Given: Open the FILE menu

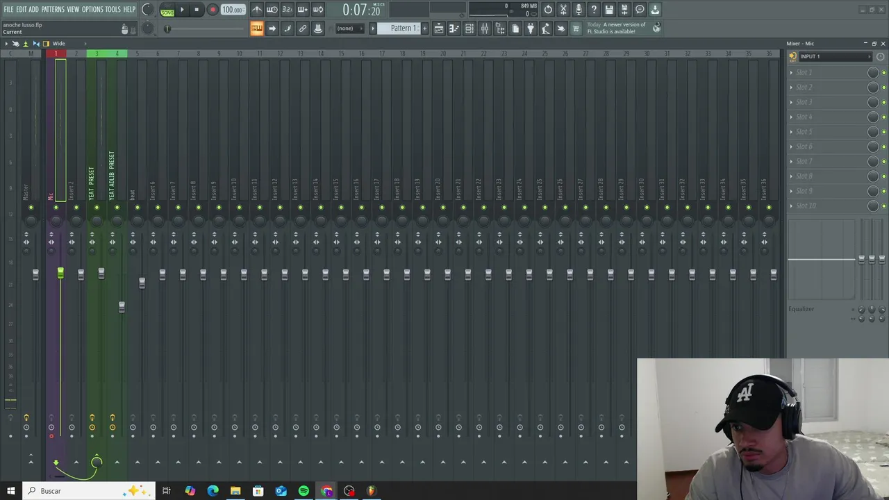Looking at the screenshot, I should 8,10.
